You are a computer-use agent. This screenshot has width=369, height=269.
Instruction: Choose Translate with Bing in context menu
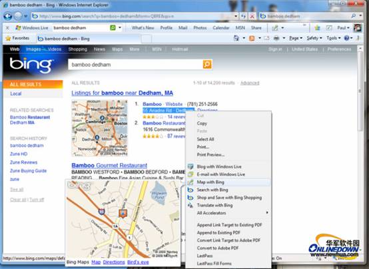coord(228,205)
